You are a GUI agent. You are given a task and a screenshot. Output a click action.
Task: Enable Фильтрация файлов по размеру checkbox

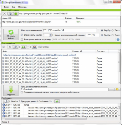[x=22, y=39]
